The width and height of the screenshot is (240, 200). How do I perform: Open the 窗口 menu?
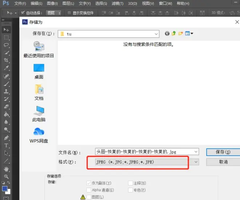point(165,3)
